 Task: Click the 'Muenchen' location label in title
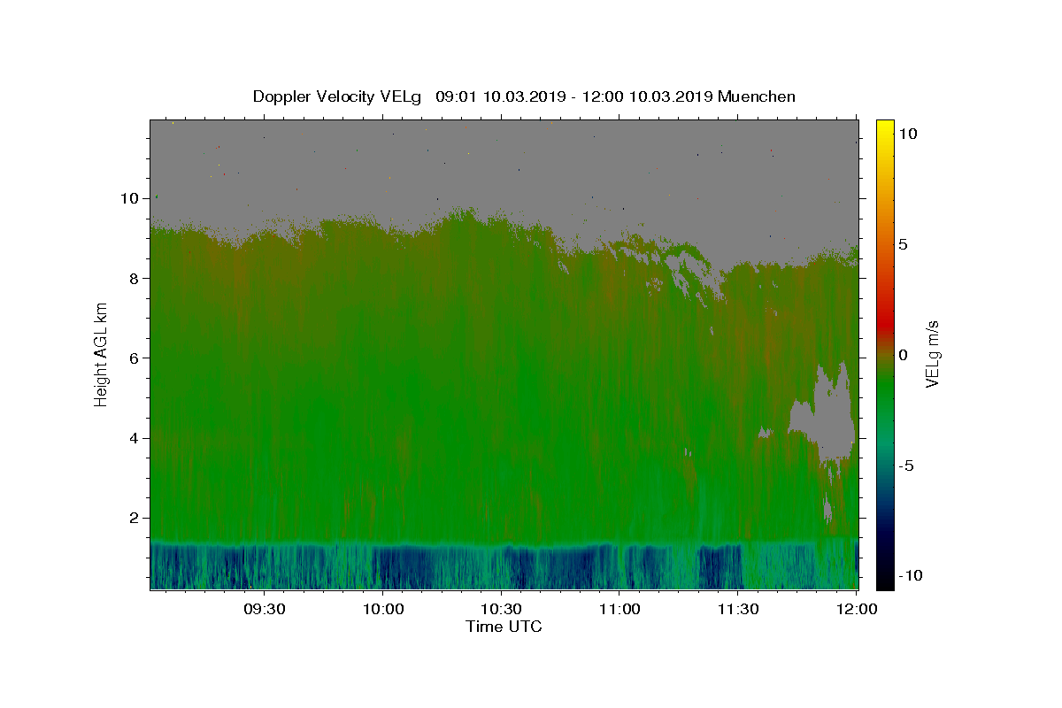click(x=757, y=96)
